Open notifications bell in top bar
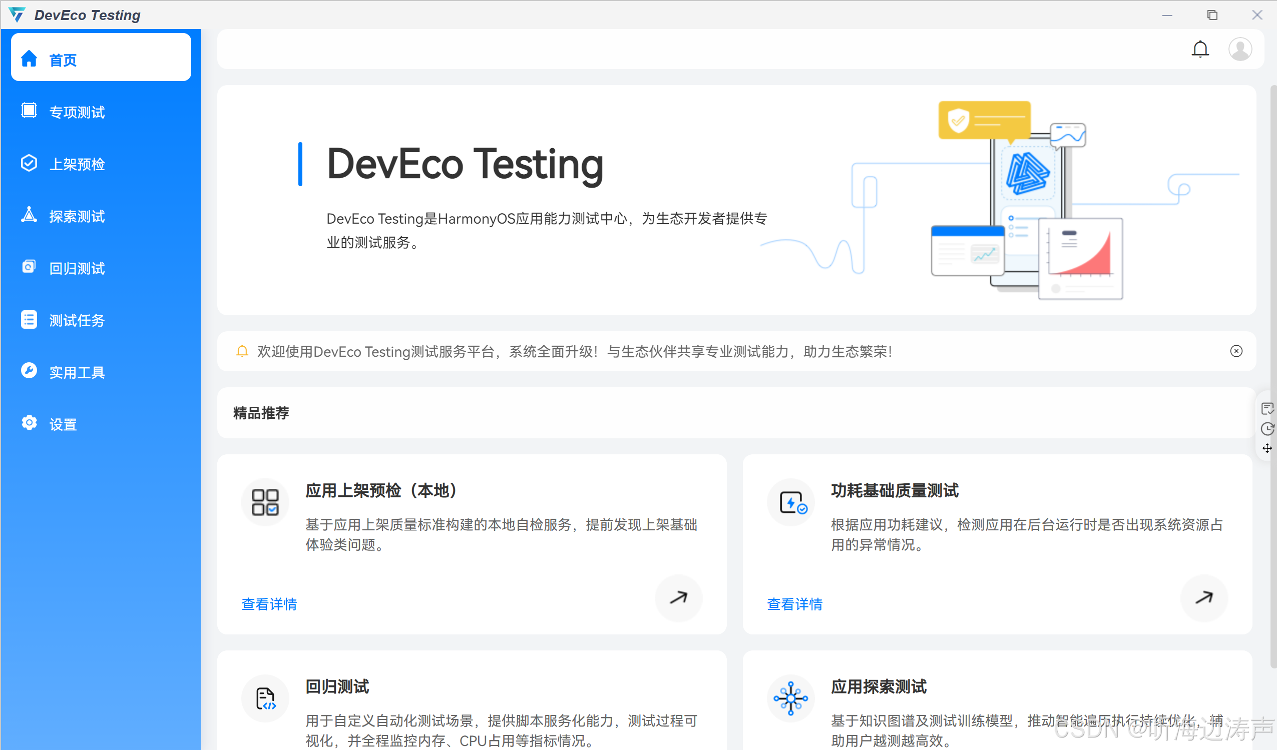 1200,50
